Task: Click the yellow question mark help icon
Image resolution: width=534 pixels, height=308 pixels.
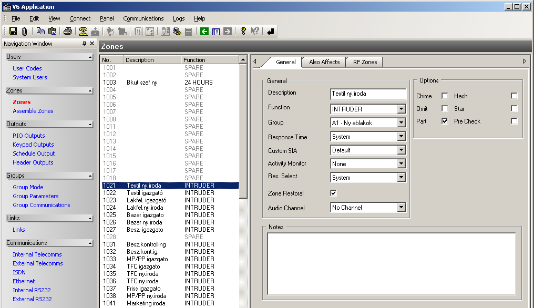Action: click(x=243, y=32)
